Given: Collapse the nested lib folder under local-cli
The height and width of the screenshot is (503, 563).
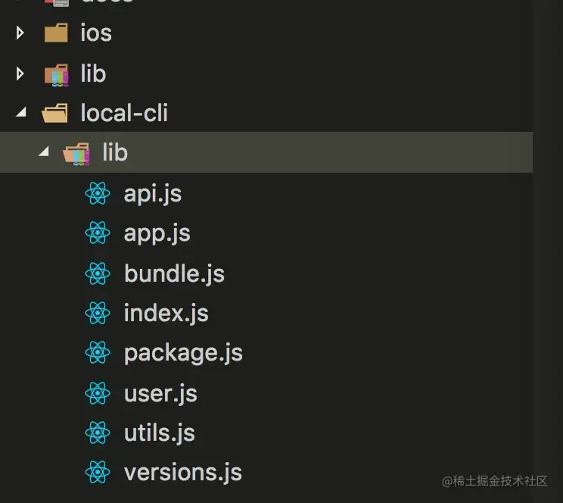Looking at the screenshot, I should click(x=44, y=152).
